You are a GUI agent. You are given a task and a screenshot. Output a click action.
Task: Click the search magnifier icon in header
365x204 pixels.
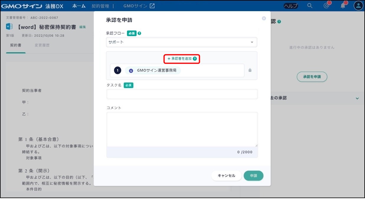tap(310, 6)
